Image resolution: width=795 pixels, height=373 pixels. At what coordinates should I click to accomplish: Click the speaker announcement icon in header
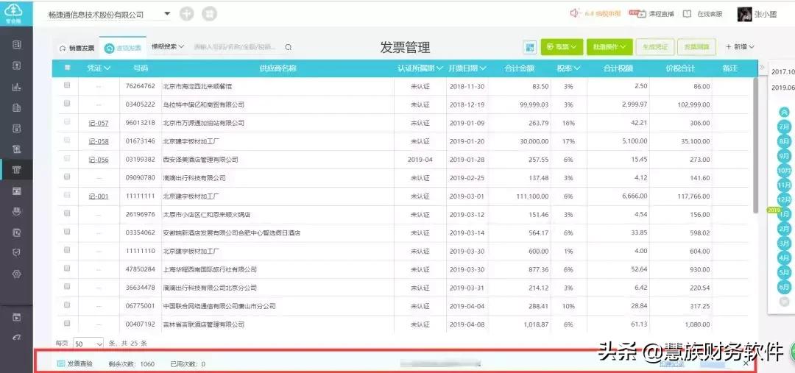[x=574, y=14]
